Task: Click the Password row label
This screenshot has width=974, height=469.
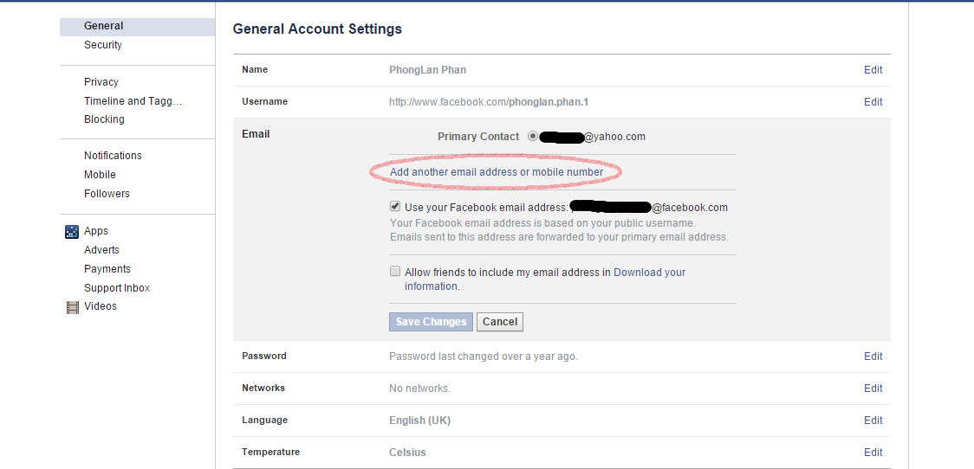Action: tap(264, 357)
